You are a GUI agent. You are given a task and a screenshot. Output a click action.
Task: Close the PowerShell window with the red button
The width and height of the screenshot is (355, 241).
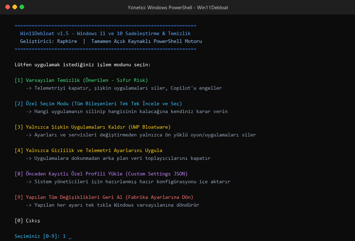pyautogui.click(x=7, y=7)
